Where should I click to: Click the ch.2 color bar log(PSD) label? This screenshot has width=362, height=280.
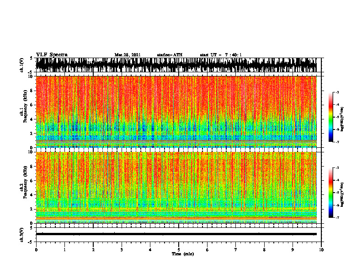pos(342,195)
